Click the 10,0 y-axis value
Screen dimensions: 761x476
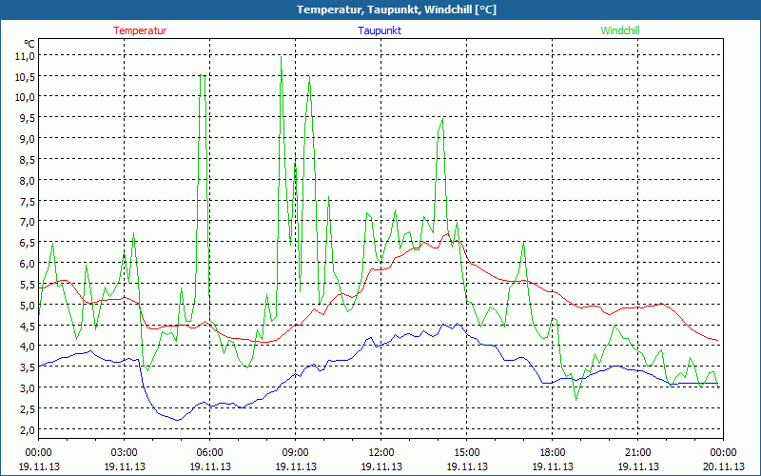coord(26,97)
